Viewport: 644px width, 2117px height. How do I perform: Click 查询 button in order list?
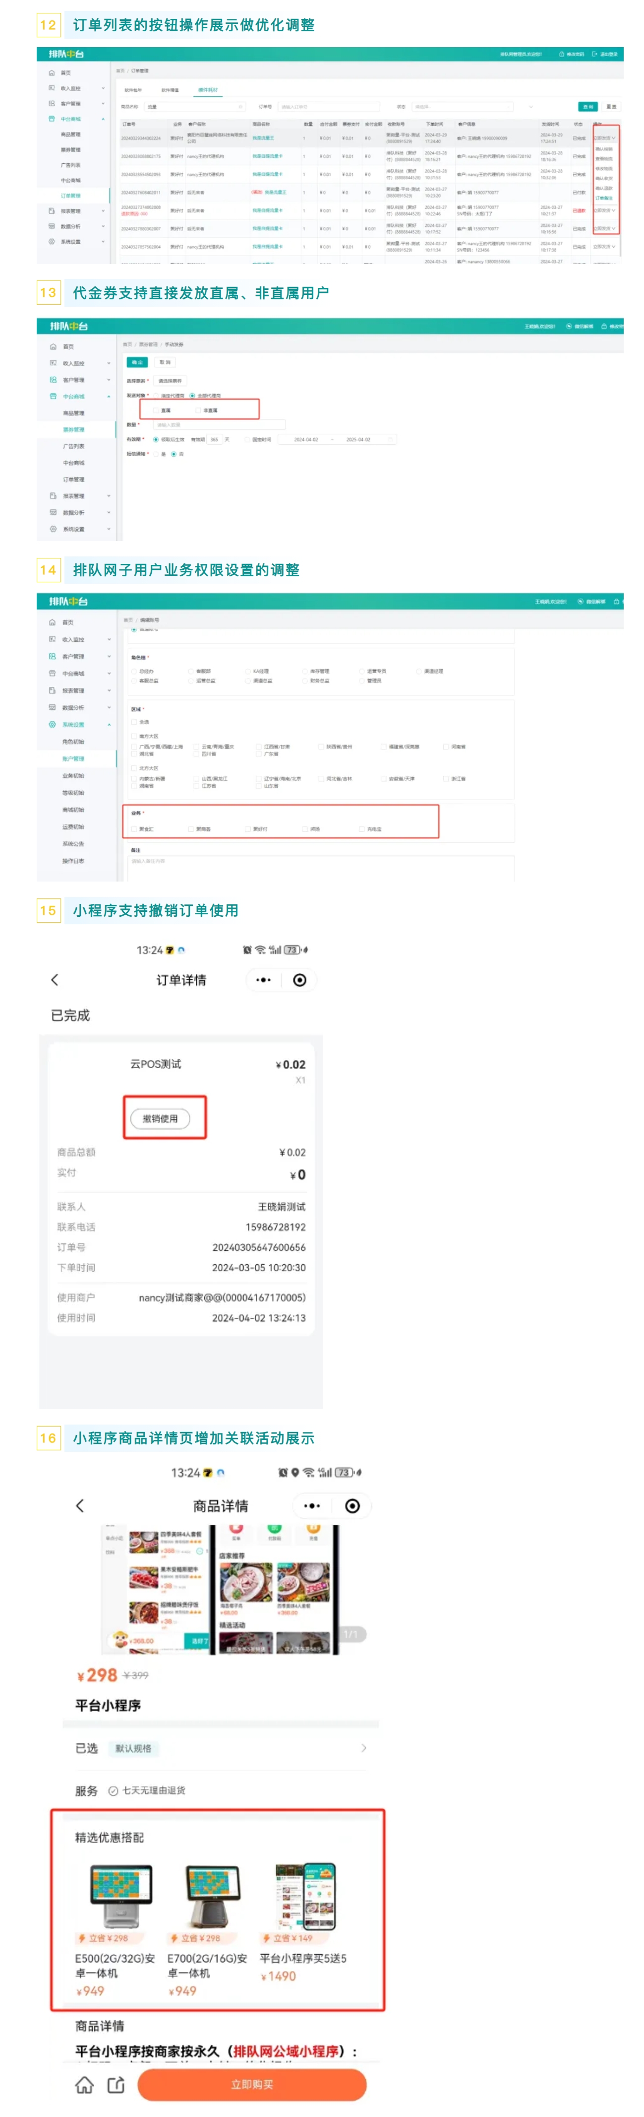588,107
